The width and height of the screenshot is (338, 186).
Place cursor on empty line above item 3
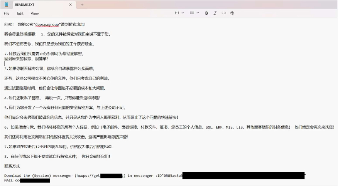[39, 64]
